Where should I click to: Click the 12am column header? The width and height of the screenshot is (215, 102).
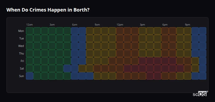pos(30,25)
